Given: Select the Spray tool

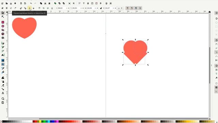Looking at the screenshot, I should coord(3,82).
